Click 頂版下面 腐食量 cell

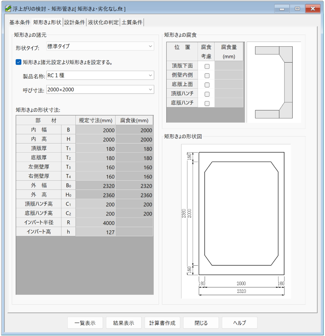click(x=229, y=66)
